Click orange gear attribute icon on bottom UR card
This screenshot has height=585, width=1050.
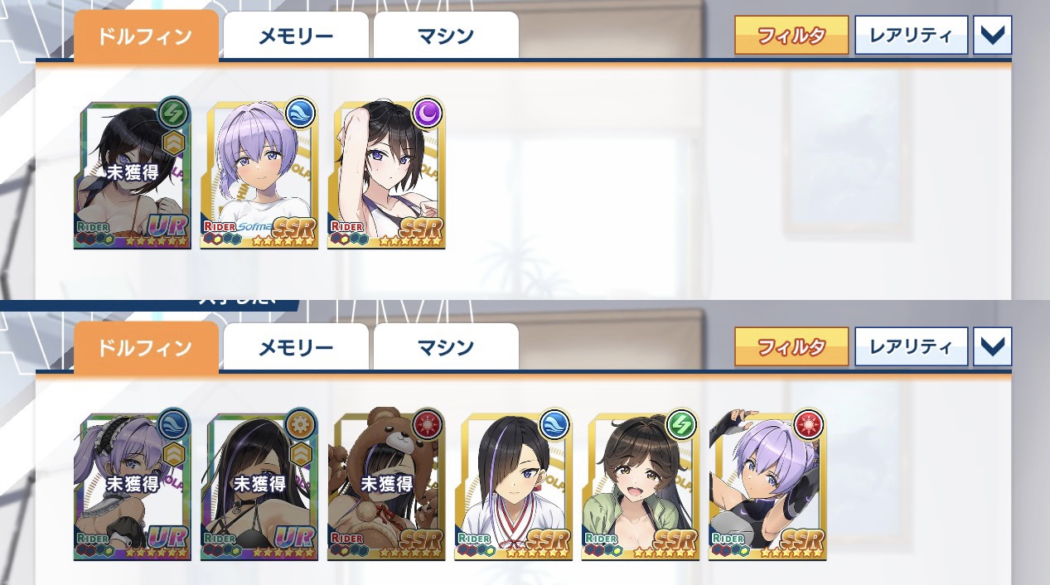[x=302, y=424]
